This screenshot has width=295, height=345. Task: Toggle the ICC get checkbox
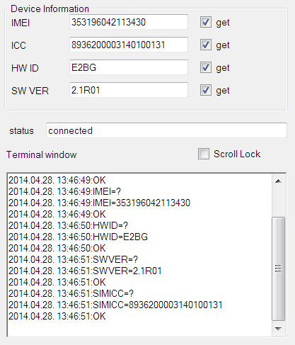point(206,45)
